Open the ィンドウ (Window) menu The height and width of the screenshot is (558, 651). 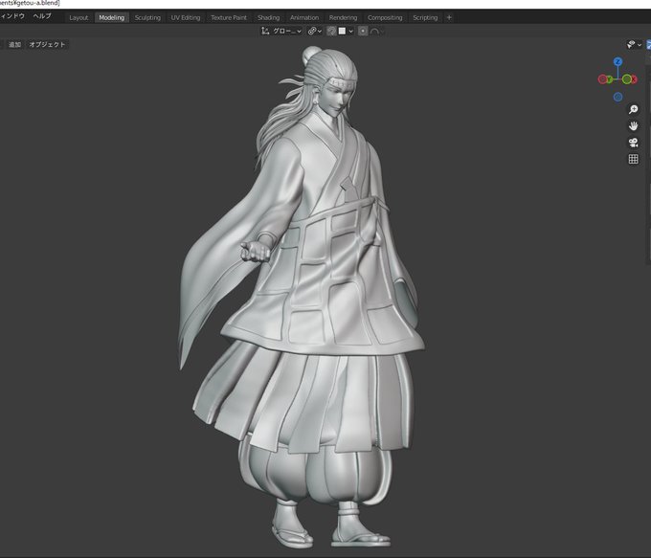(12, 16)
